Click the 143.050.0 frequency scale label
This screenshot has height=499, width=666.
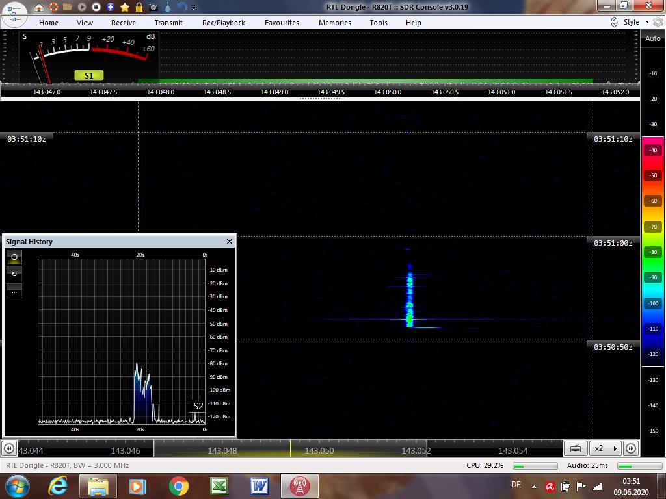[x=388, y=92]
